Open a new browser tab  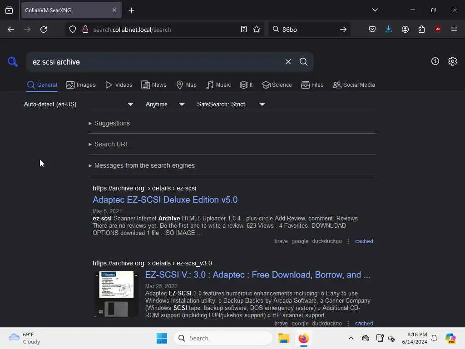point(131,10)
